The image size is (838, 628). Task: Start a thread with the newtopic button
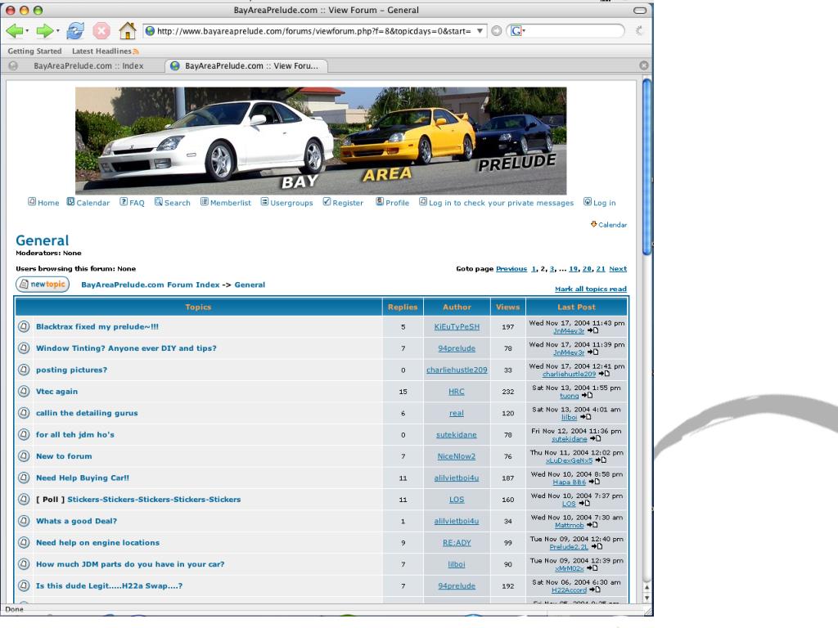pos(43,284)
